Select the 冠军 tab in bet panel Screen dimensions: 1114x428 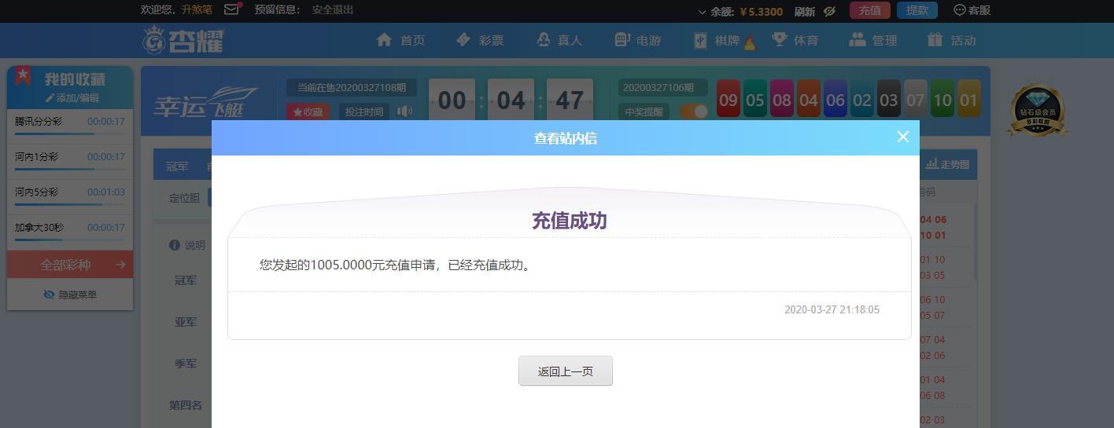point(177,166)
